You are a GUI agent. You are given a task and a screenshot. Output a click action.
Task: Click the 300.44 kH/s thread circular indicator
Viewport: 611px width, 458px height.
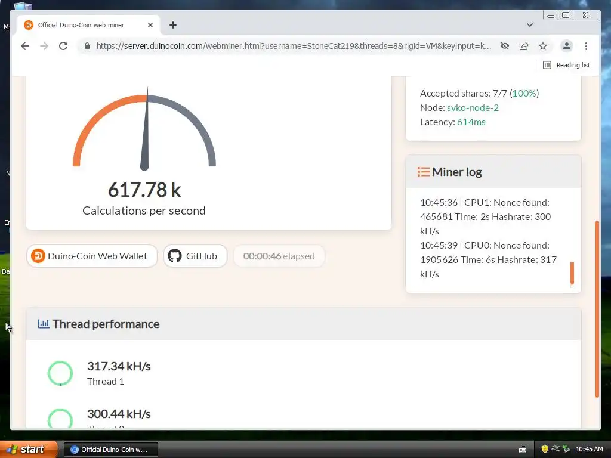coord(60,418)
